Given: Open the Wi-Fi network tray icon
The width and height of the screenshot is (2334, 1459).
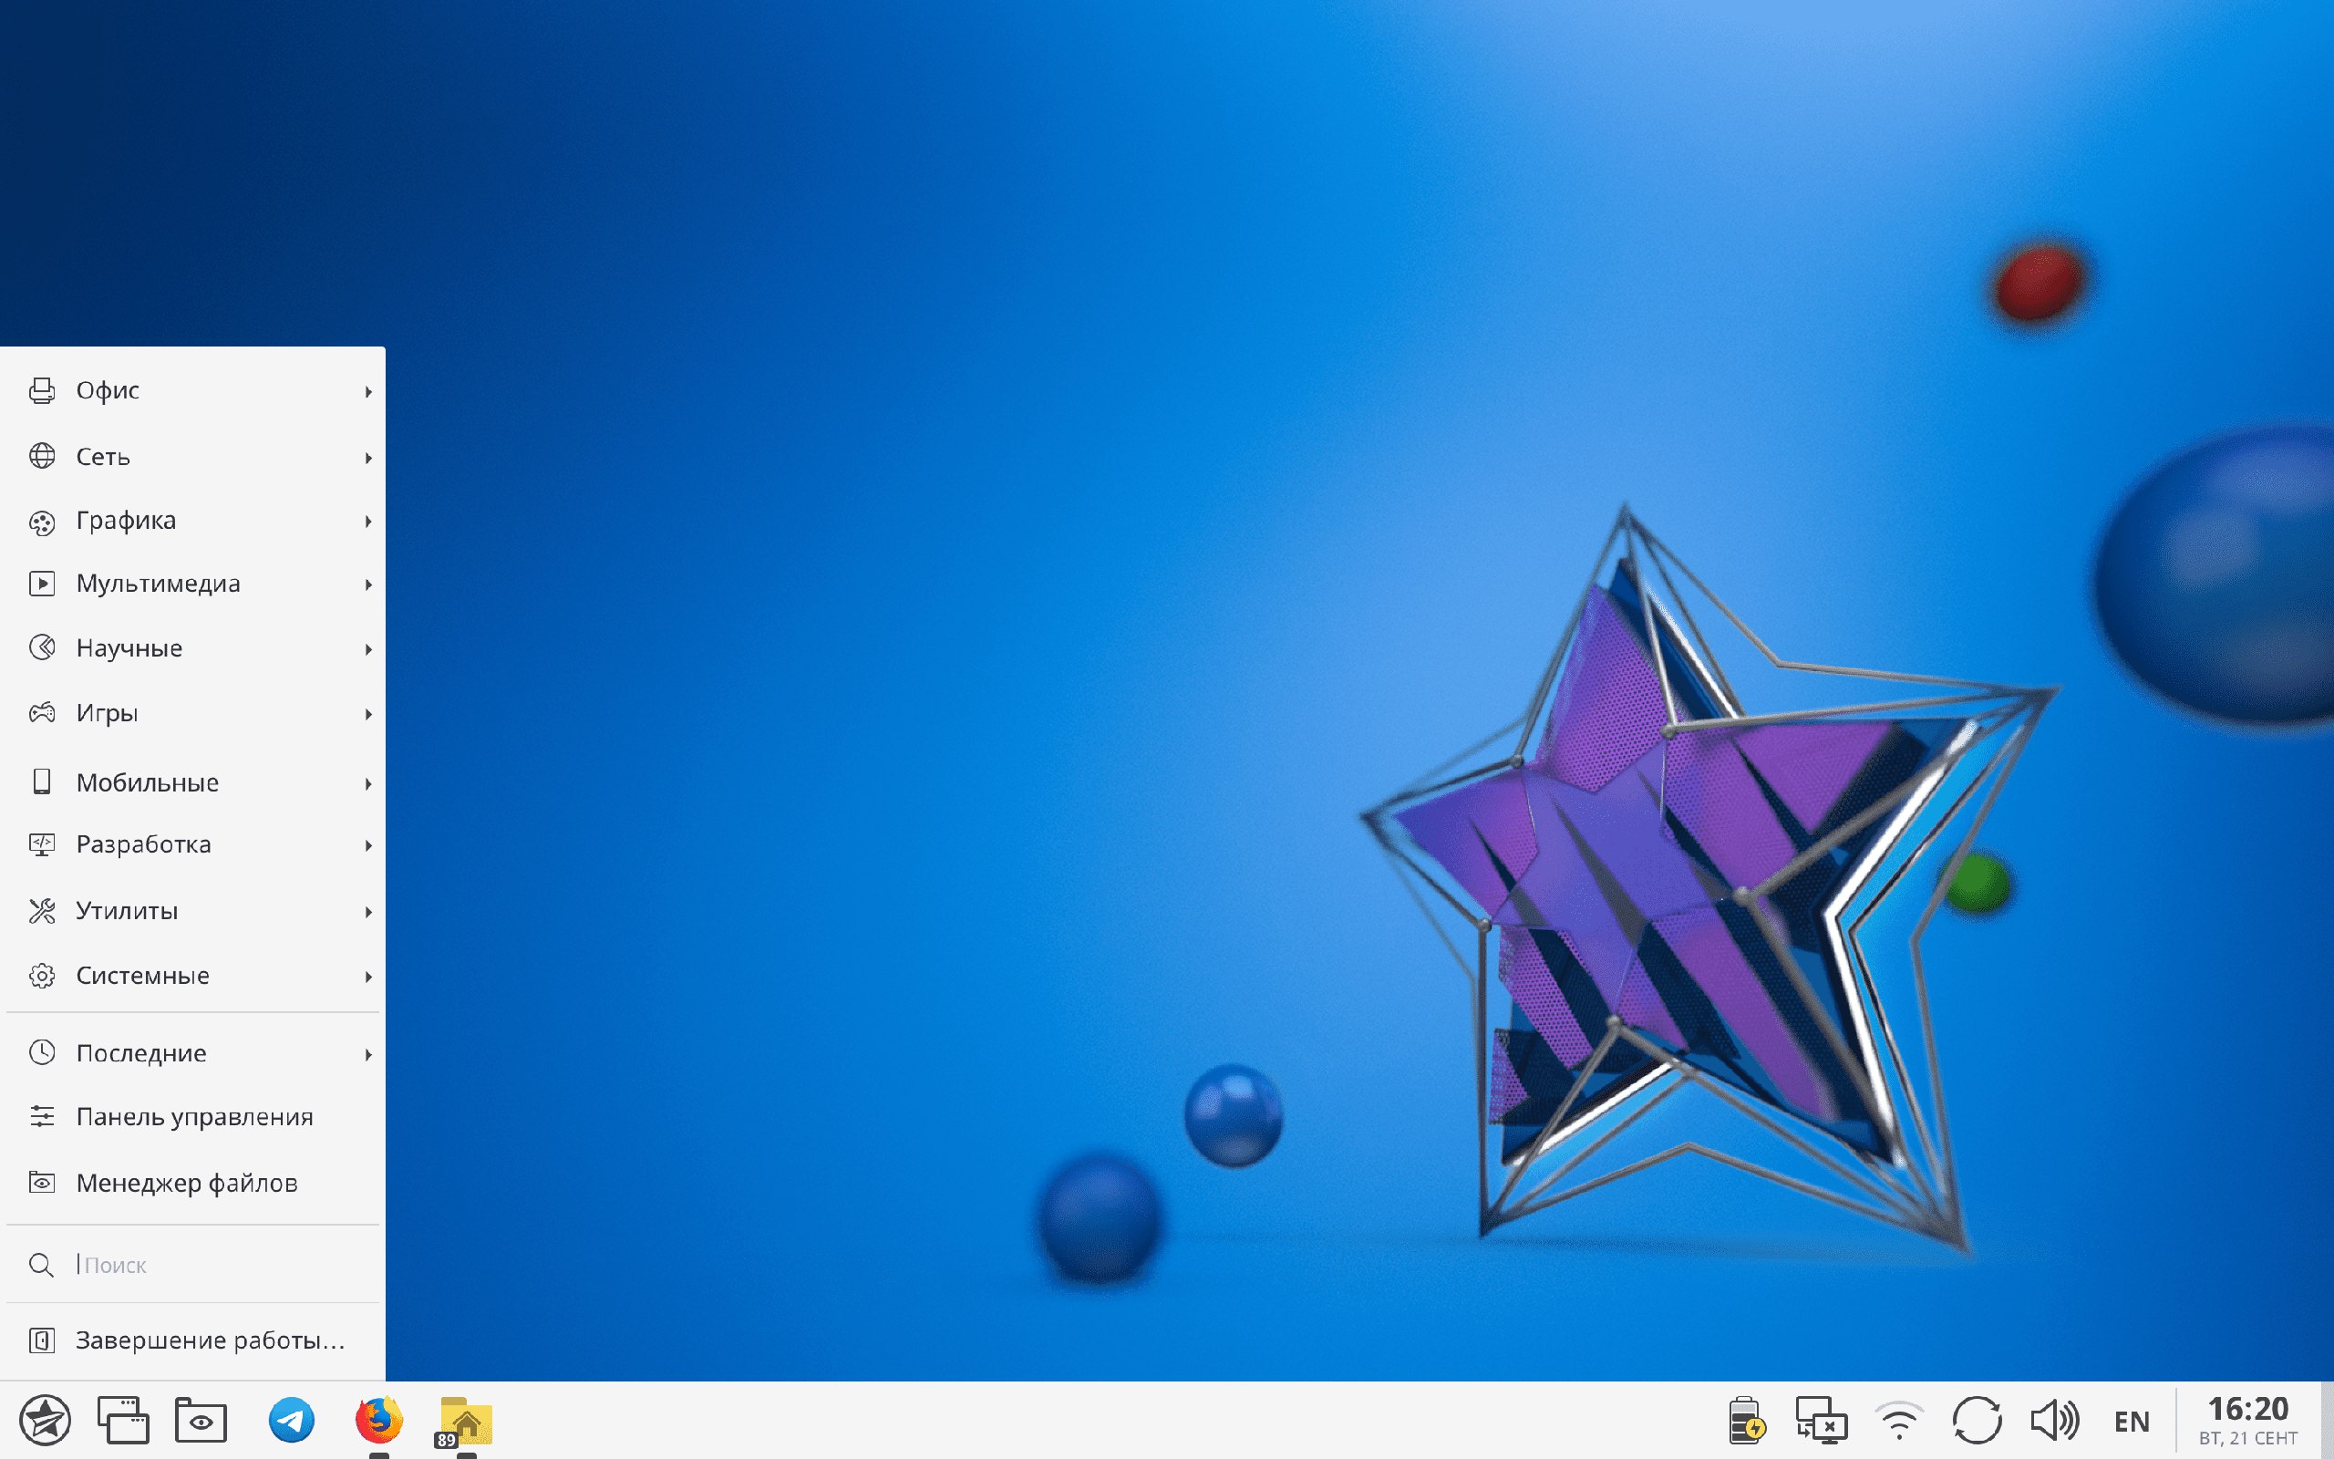Looking at the screenshot, I should tap(1899, 1421).
